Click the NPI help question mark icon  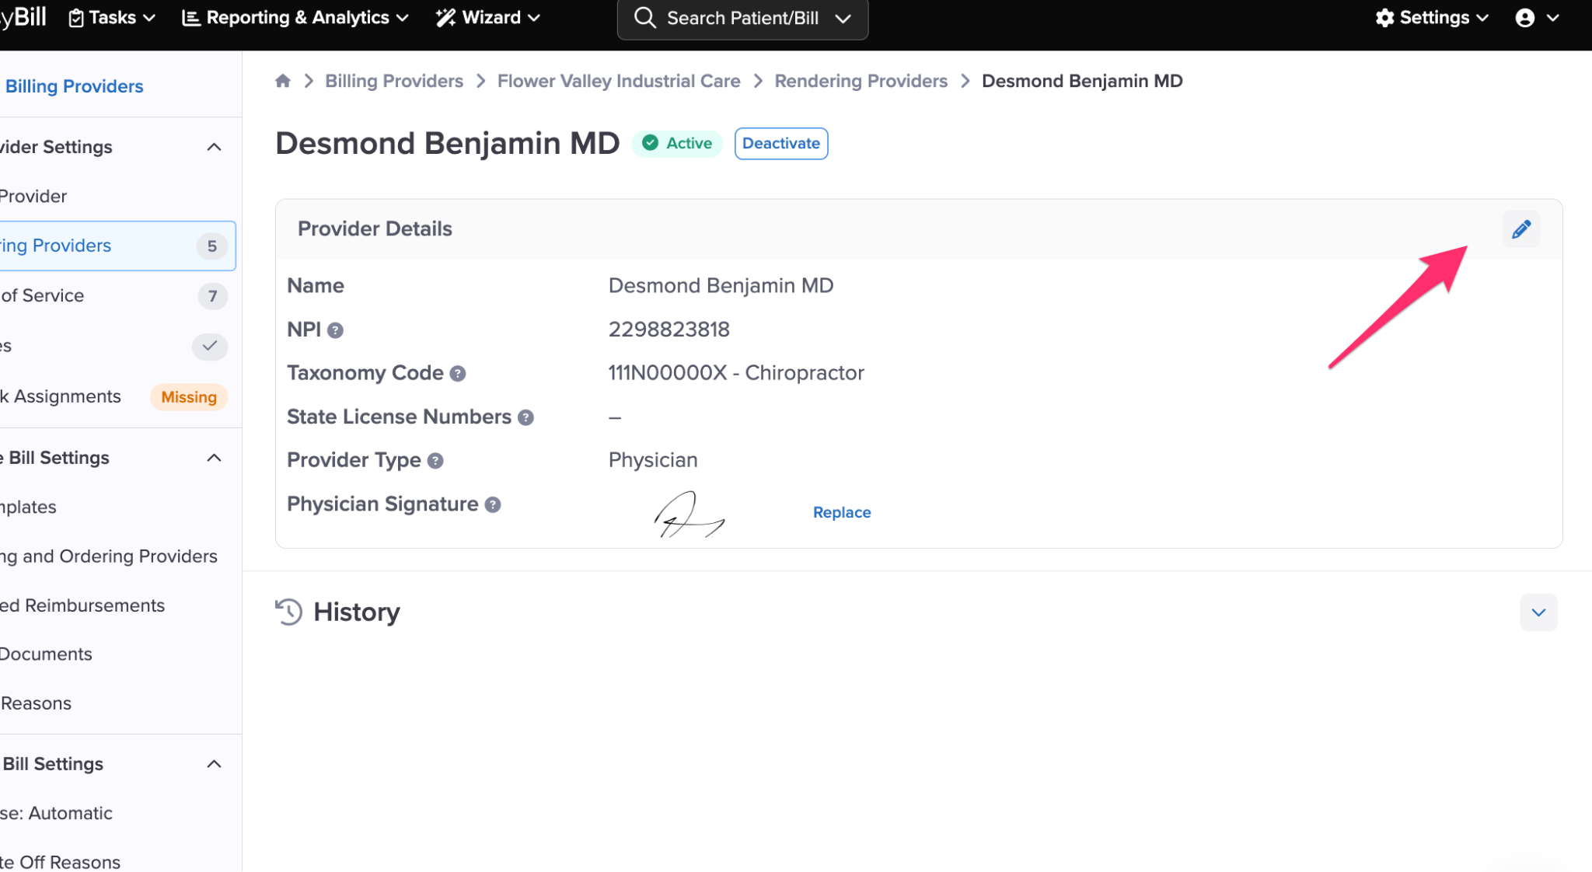[x=335, y=330]
